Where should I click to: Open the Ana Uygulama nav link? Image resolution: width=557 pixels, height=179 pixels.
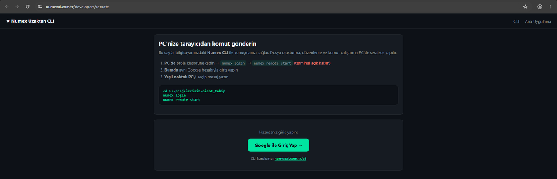pyautogui.click(x=538, y=21)
